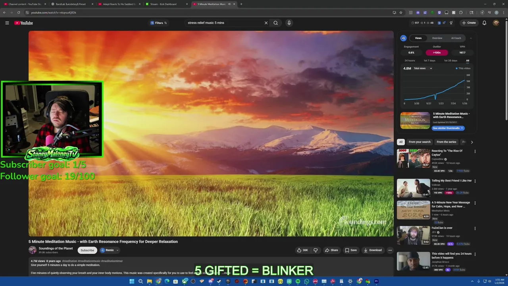Click the Share button

pos(331,250)
